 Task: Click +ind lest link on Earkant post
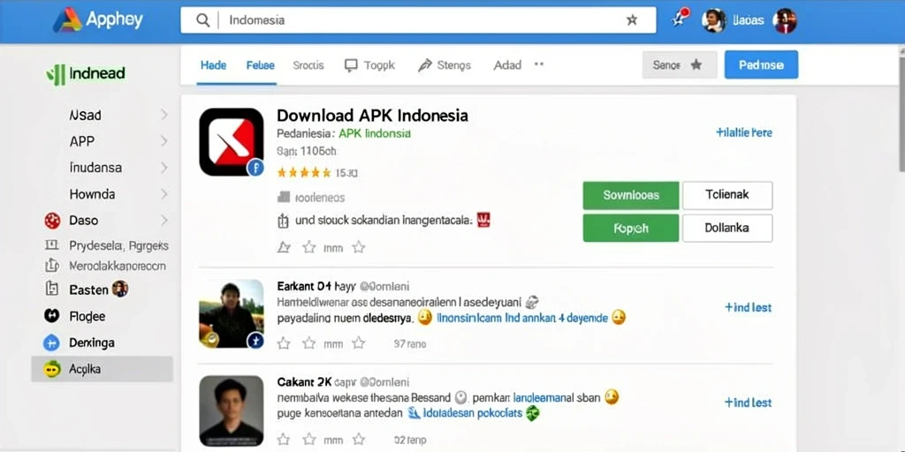pos(748,307)
